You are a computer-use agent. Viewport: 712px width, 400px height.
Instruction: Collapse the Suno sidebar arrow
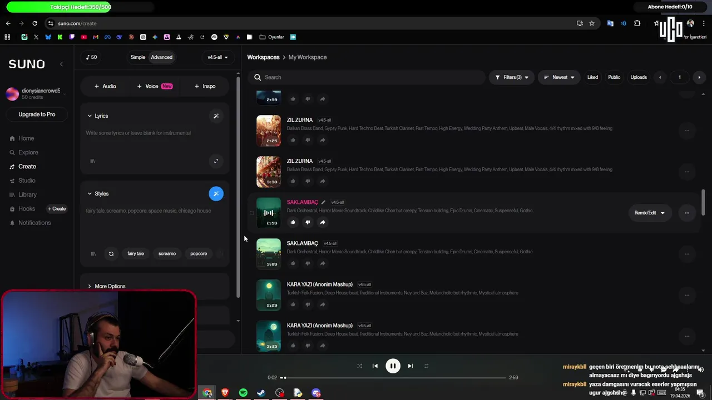coord(61,64)
